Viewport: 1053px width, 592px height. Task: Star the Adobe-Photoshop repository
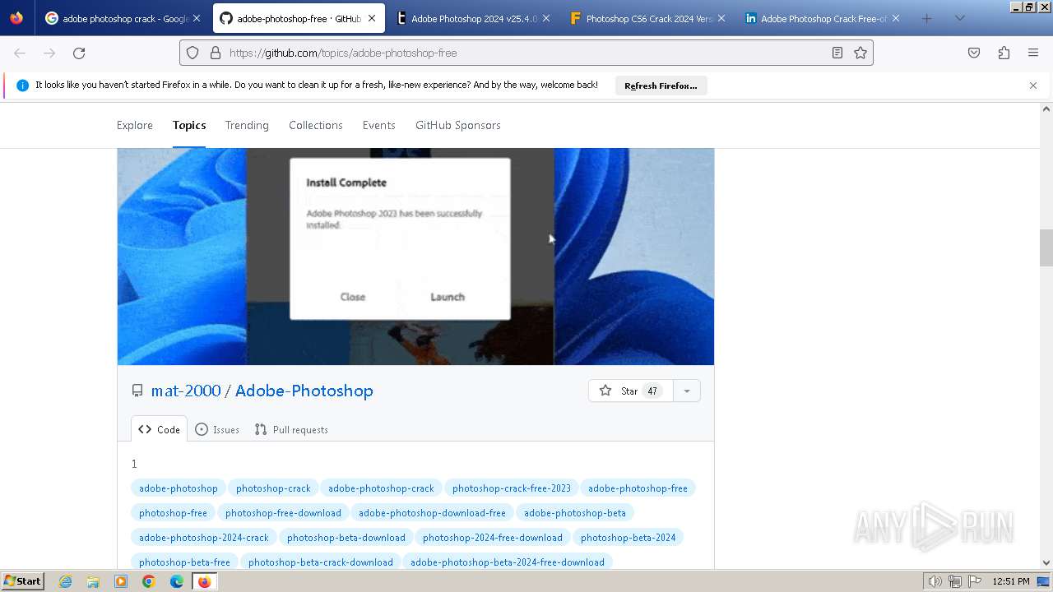[631, 391]
